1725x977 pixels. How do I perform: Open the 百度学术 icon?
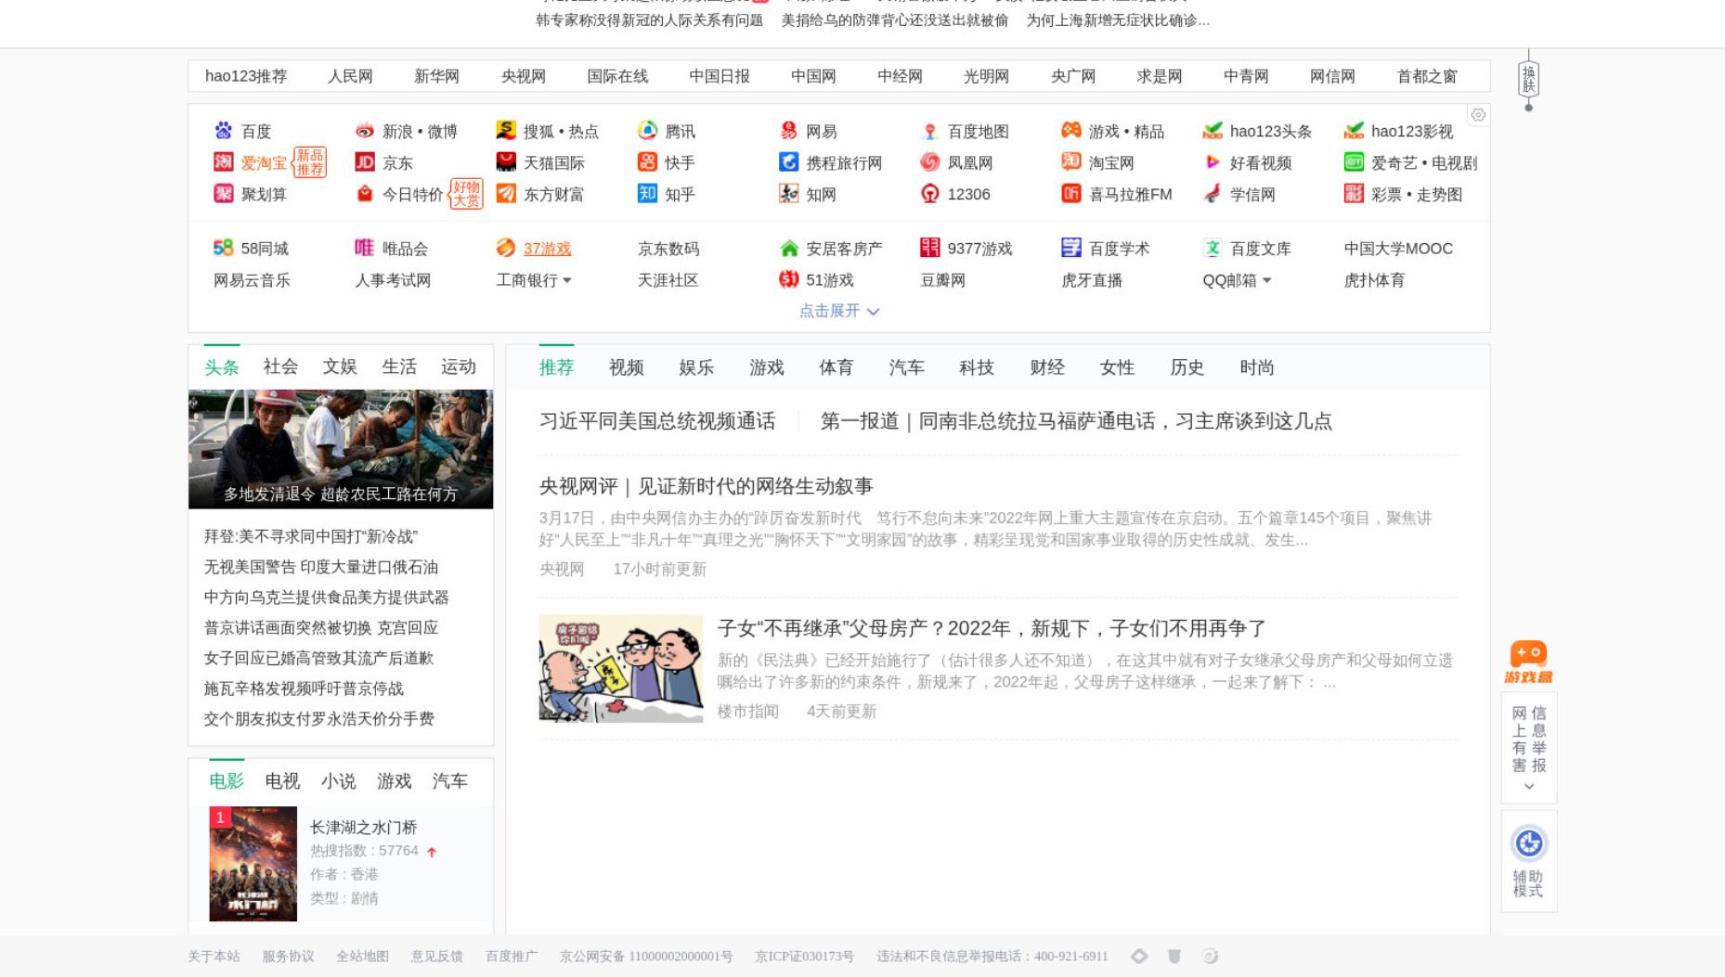[1071, 248]
